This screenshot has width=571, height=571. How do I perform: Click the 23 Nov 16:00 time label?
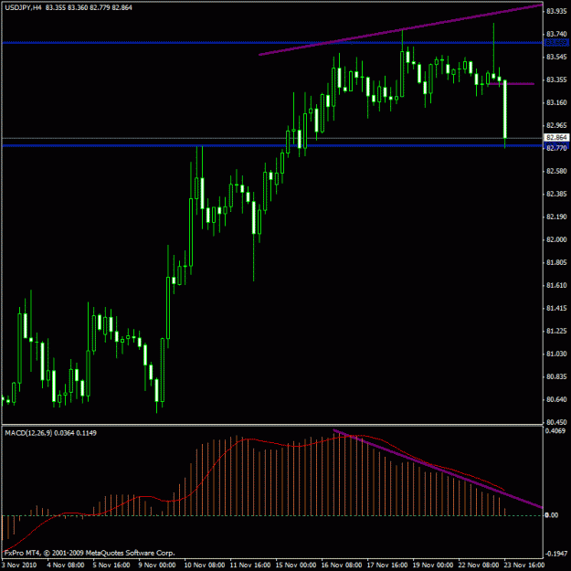coord(524,566)
